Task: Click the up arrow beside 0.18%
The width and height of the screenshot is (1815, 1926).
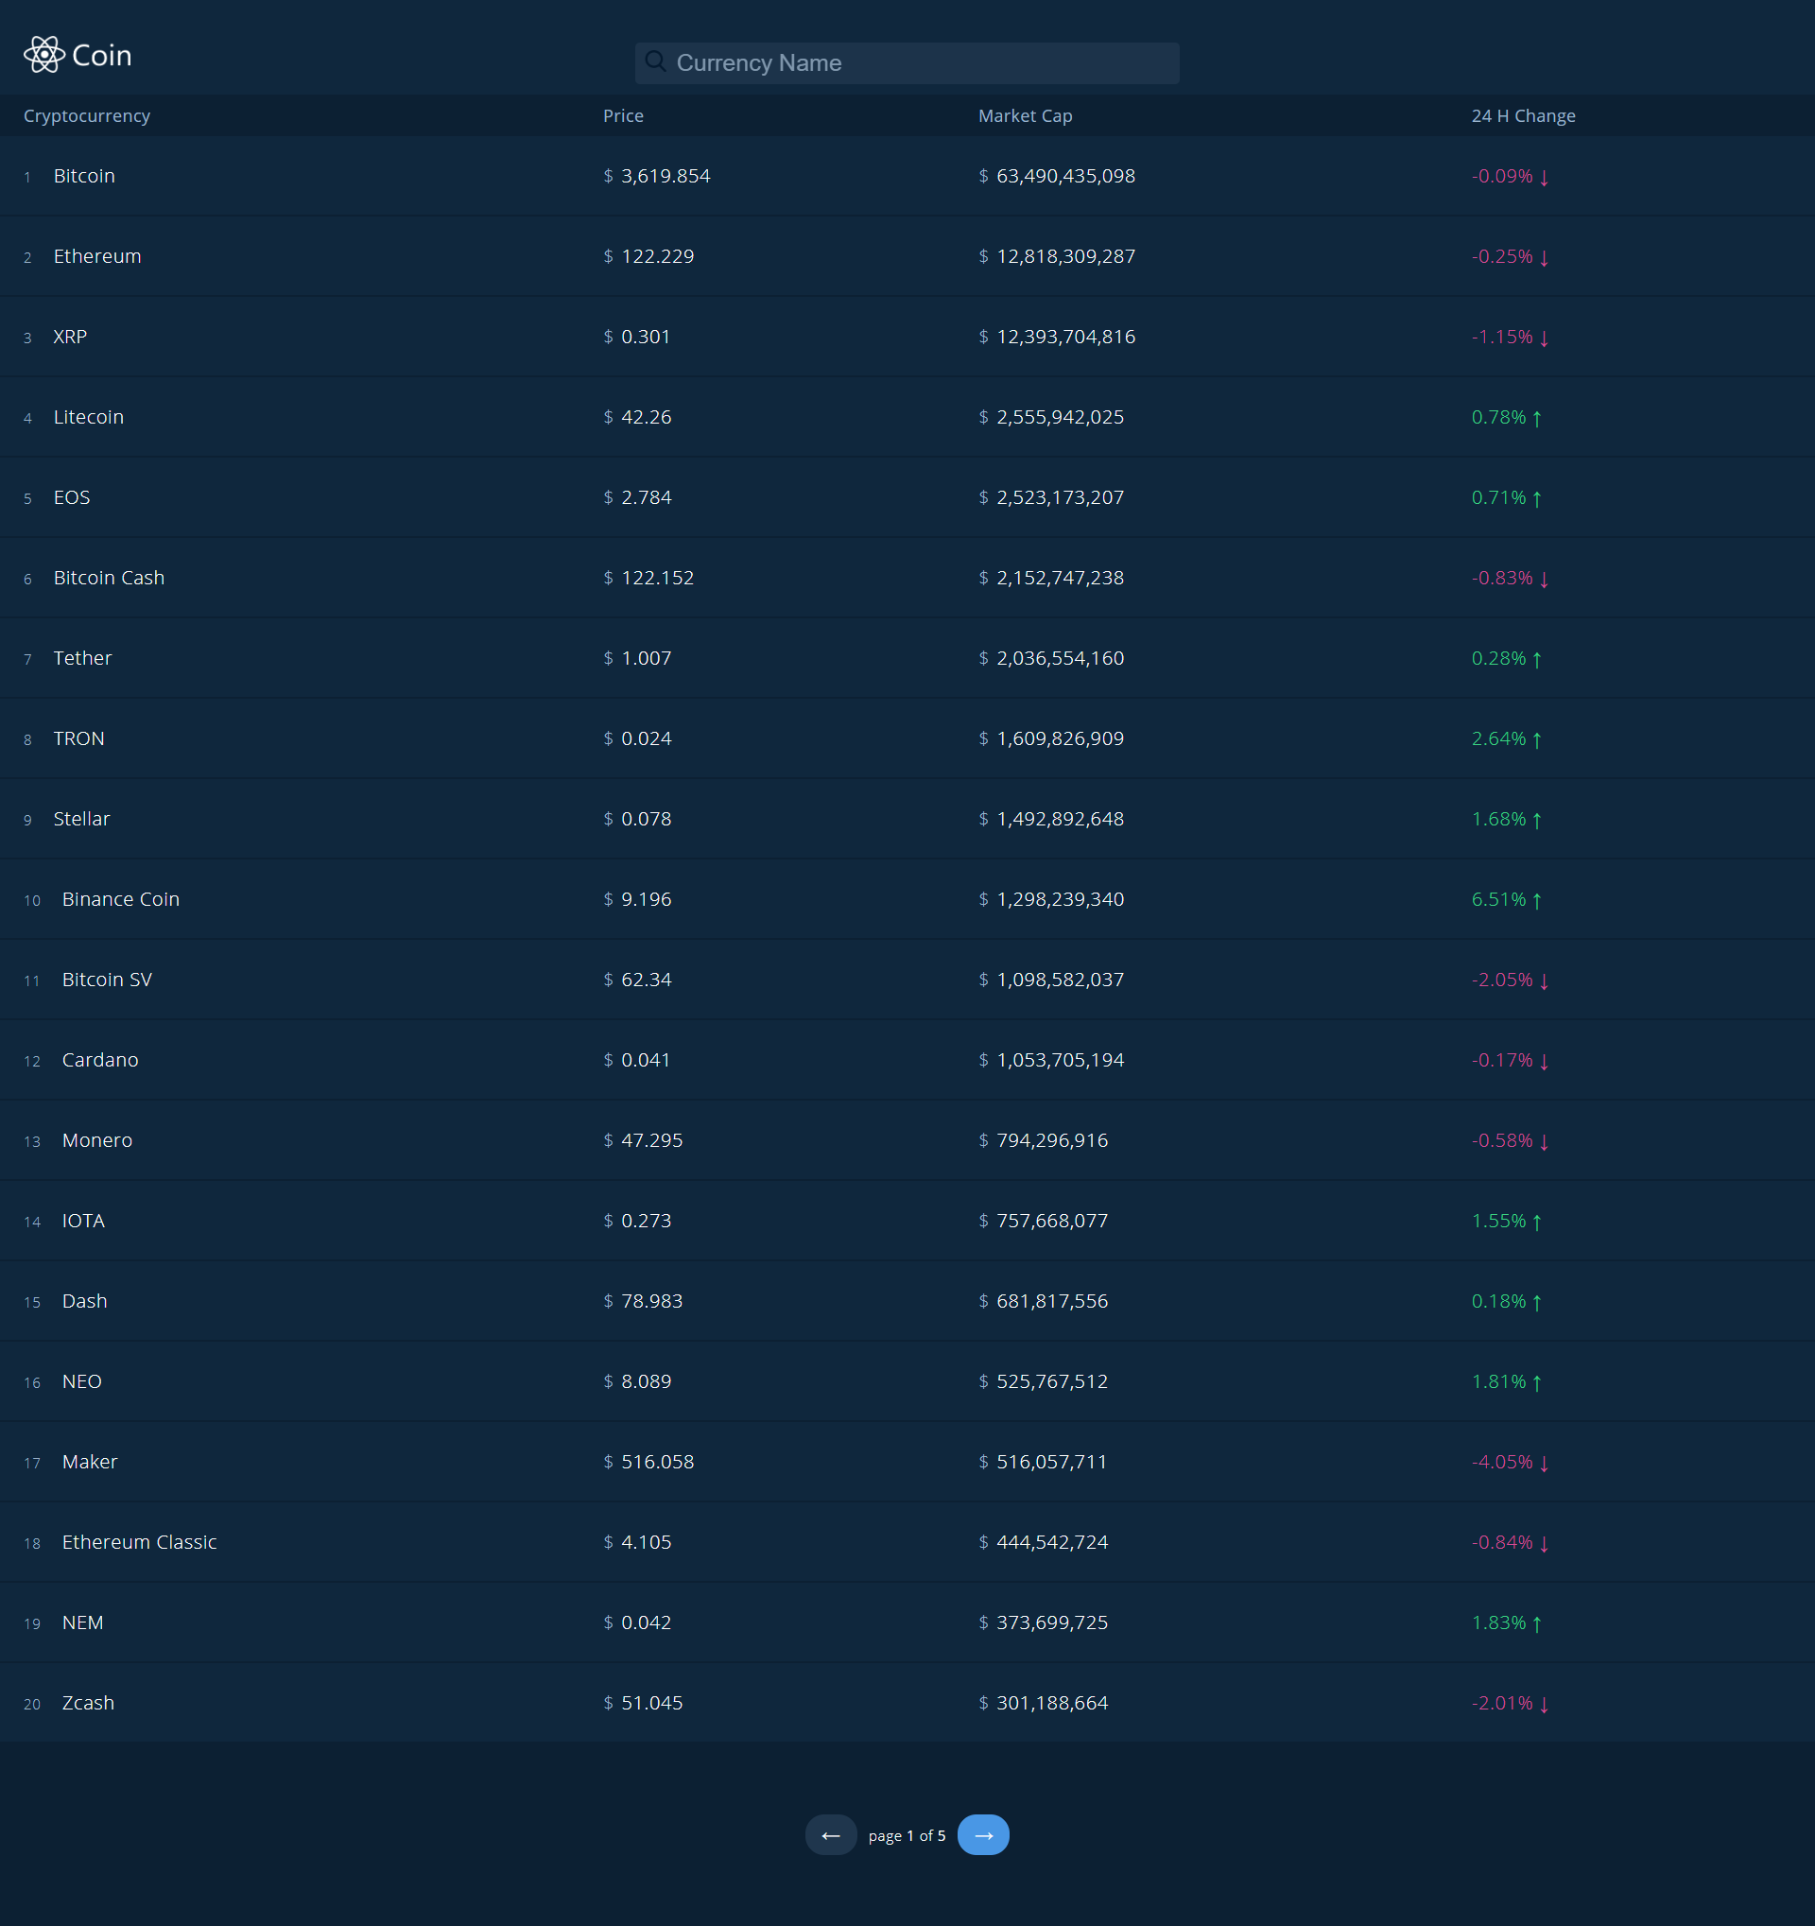Action: tap(1537, 1303)
